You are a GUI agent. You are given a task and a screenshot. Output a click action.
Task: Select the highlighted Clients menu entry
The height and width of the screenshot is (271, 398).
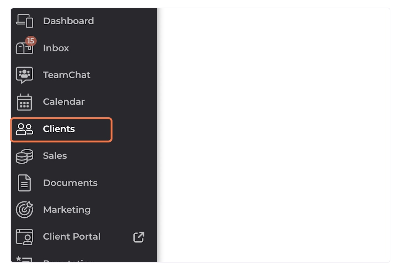pos(61,129)
